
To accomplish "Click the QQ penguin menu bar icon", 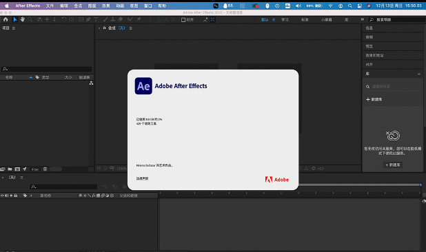I will pos(225,6).
